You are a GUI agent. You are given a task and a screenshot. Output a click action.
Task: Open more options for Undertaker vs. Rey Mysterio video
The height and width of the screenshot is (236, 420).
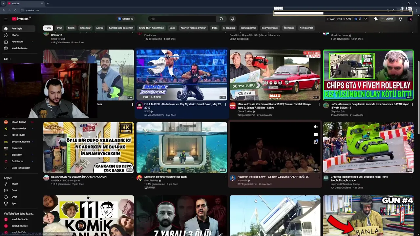[x=226, y=104]
